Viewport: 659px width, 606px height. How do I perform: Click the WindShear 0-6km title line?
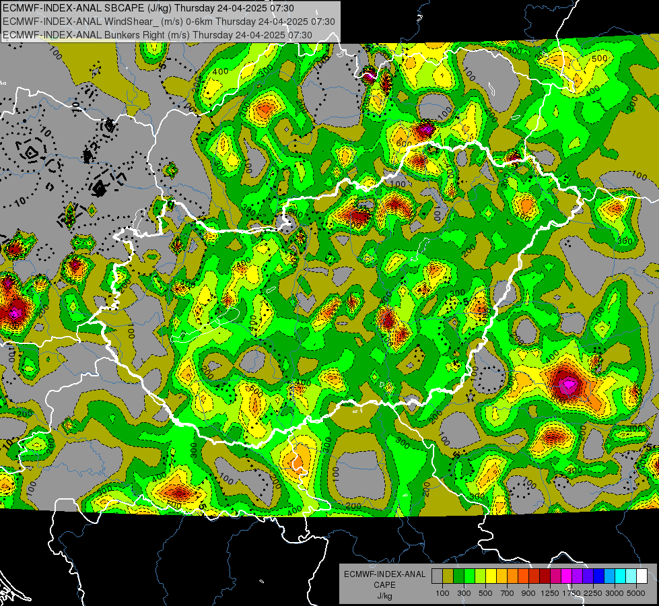168,22
